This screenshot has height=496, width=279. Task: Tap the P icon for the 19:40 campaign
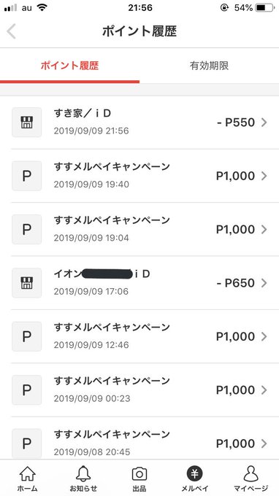pos(26,176)
